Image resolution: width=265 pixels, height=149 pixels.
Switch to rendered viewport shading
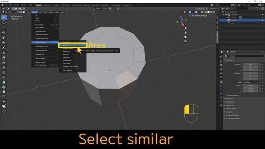tap(214, 12)
